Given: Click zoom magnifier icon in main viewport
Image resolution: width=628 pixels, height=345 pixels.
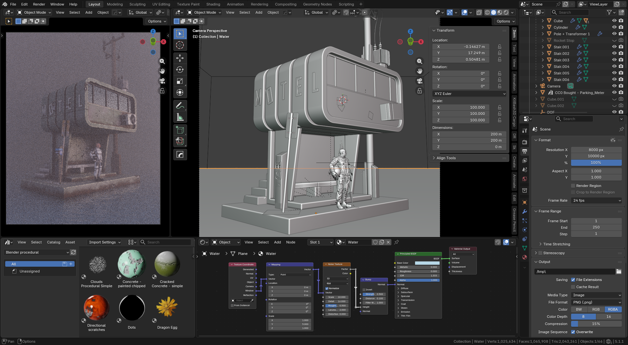Looking at the screenshot, I should pyautogui.click(x=420, y=61).
